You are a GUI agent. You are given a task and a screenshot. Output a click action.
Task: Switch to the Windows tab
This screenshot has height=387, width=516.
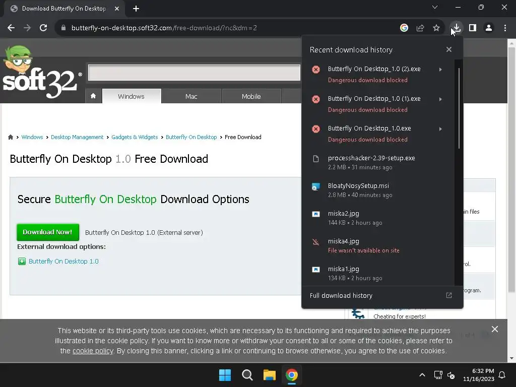coord(132,96)
